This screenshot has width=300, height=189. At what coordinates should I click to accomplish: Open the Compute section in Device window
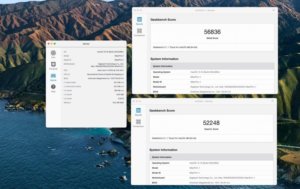click(53, 65)
